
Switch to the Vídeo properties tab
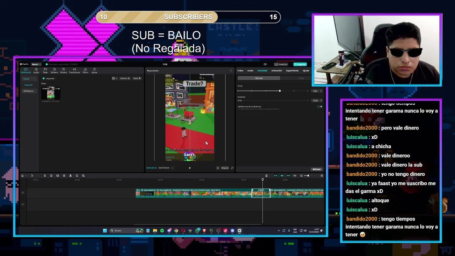pos(240,71)
